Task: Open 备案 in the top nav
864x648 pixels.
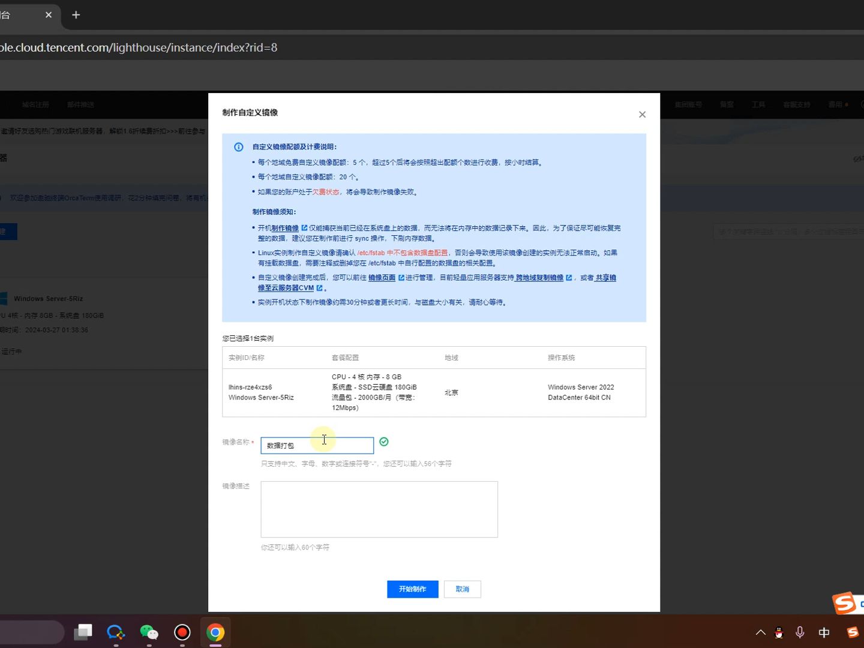Action: 727,104
